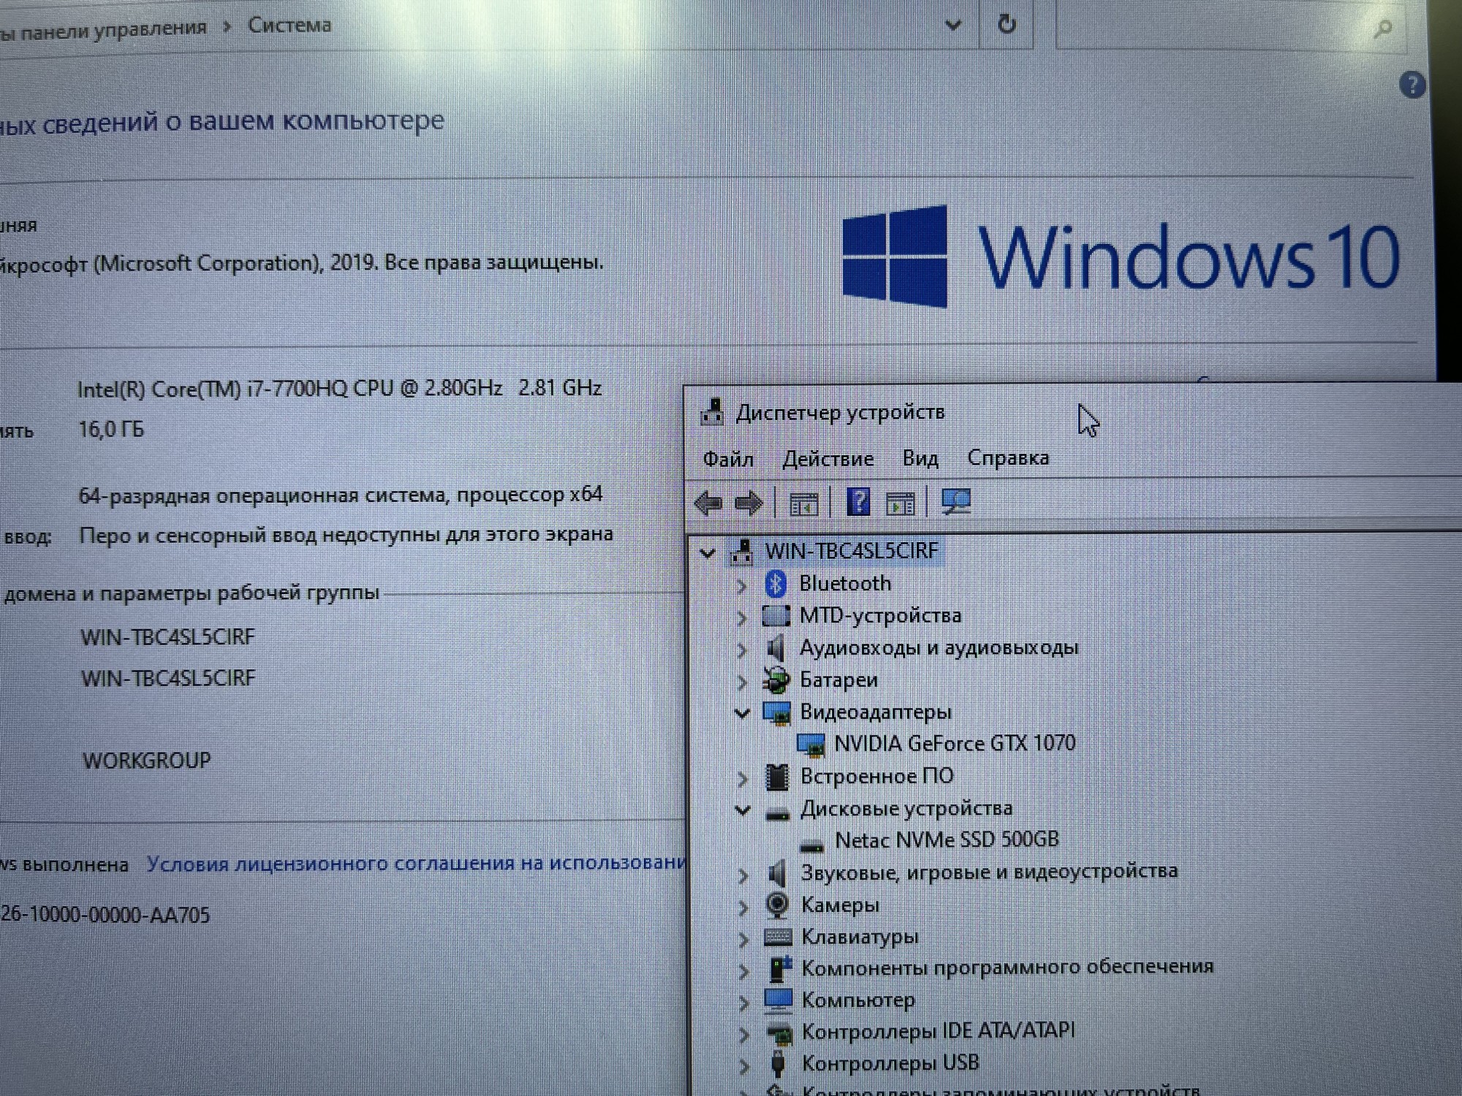Open the Действие menu
The image size is (1462, 1096).
point(827,459)
